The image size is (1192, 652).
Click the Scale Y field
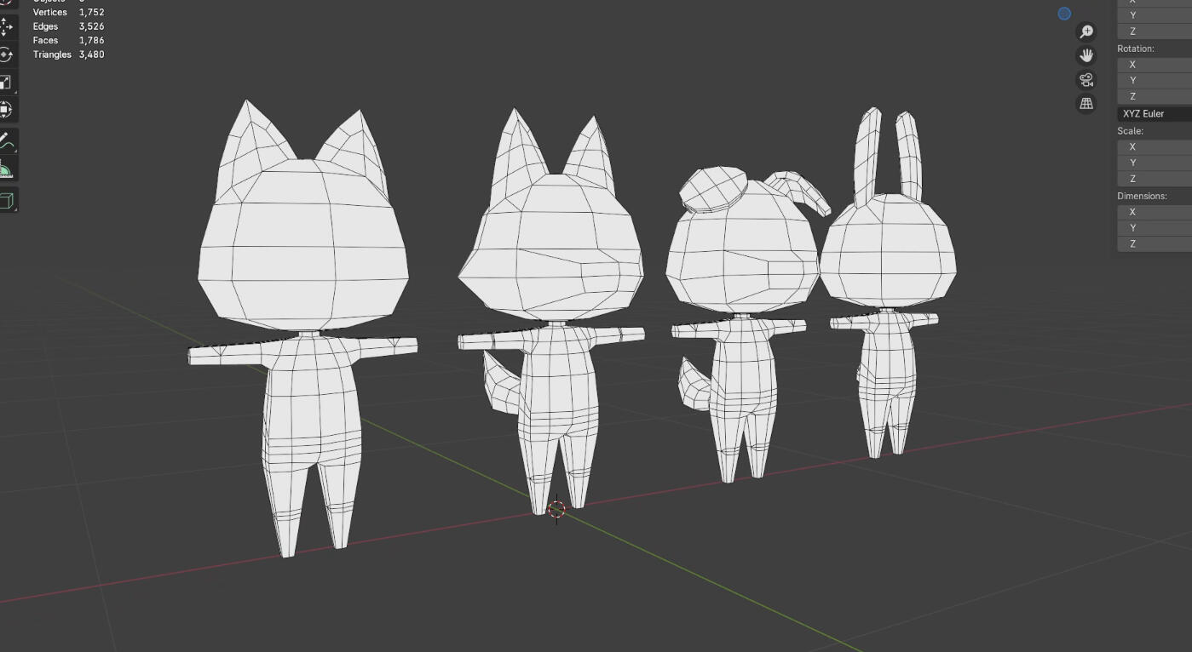[1155, 163]
